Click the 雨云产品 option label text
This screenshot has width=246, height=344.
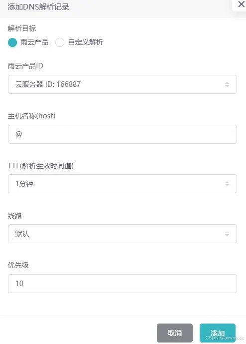click(x=34, y=42)
